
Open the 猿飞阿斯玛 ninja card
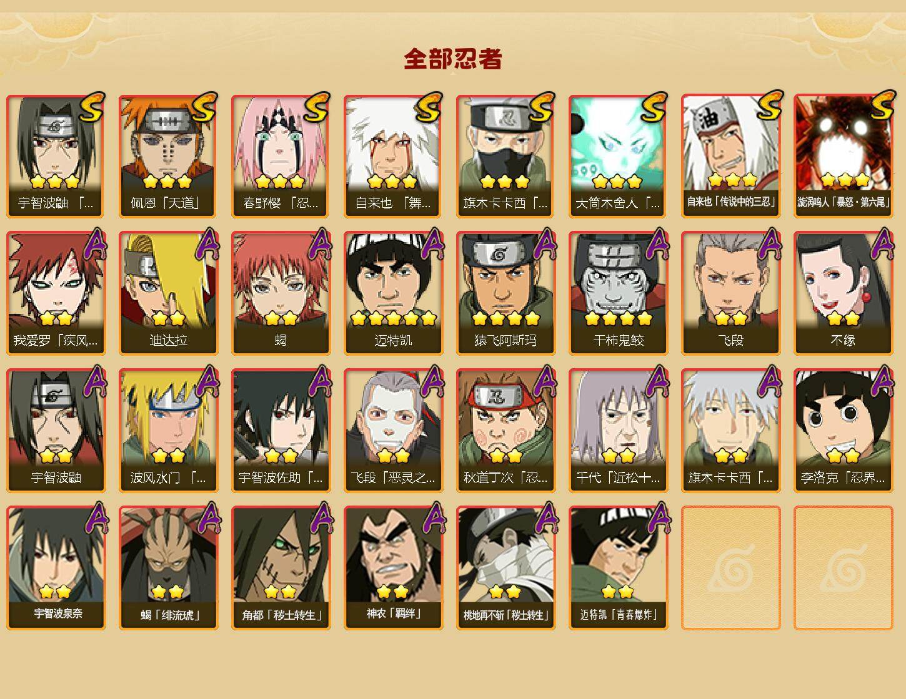click(x=505, y=293)
